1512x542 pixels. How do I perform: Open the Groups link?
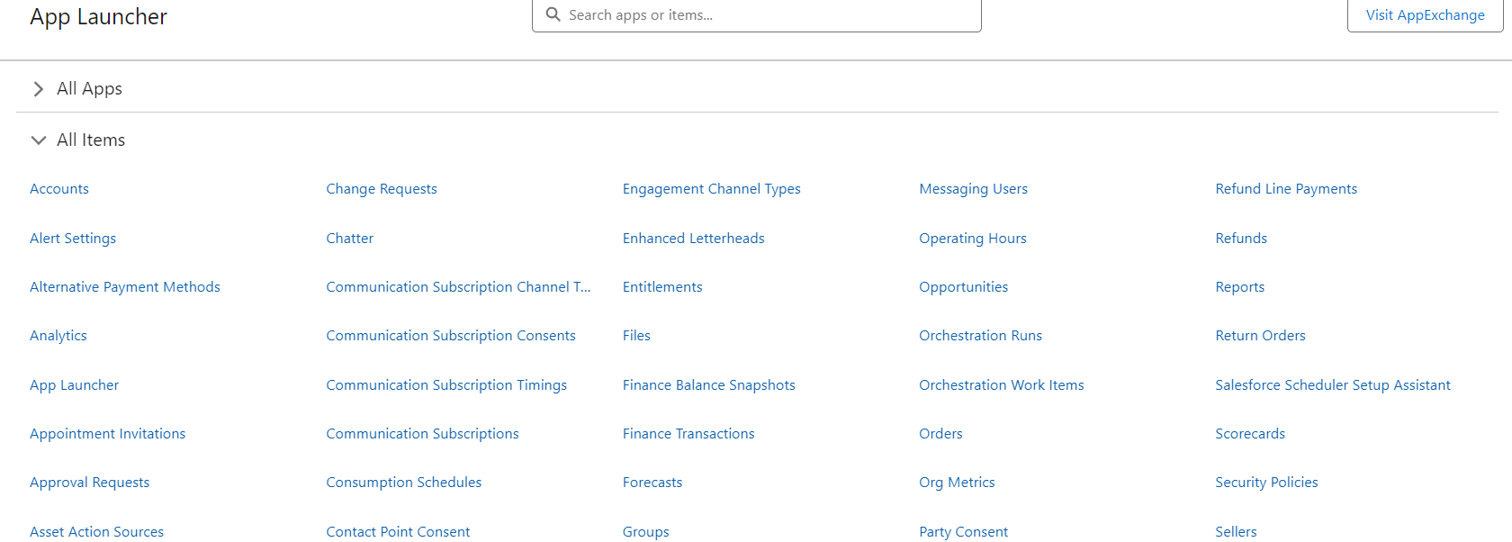click(x=646, y=532)
